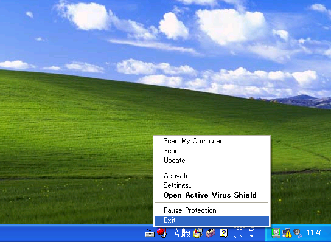Open the language bar options arrow

[252, 237]
